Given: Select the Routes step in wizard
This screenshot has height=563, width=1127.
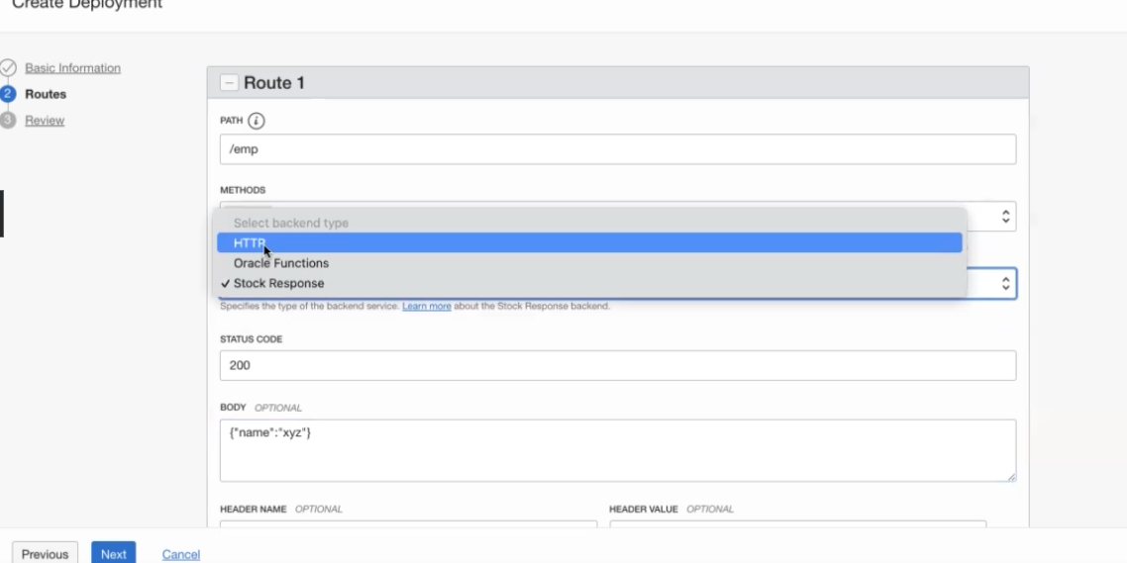Looking at the screenshot, I should [46, 94].
